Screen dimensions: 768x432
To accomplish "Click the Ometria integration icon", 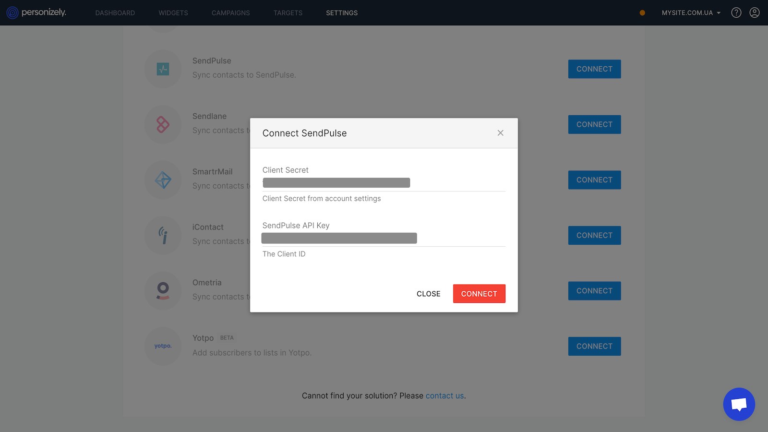I will coord(163,291).
